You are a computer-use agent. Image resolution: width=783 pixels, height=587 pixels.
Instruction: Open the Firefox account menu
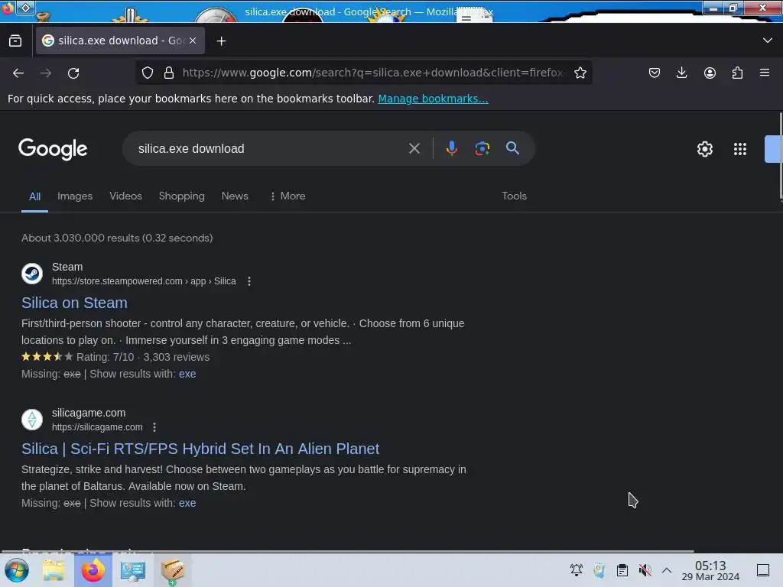tap(710, 73)
